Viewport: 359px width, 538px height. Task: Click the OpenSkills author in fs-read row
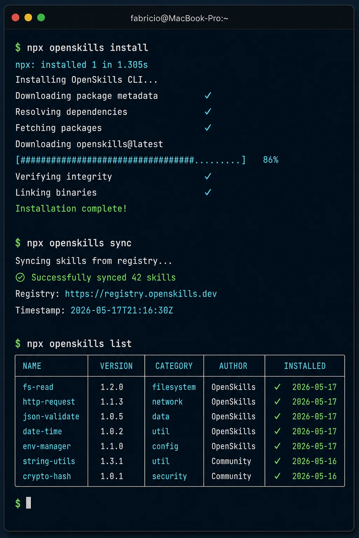[x=233, y=387]
